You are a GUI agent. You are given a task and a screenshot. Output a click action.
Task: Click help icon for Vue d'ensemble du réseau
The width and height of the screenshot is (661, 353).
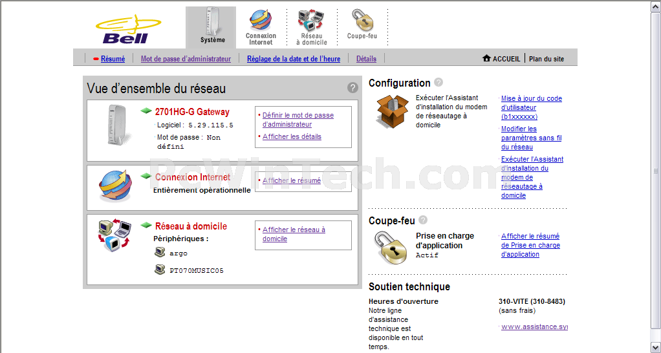352,88
